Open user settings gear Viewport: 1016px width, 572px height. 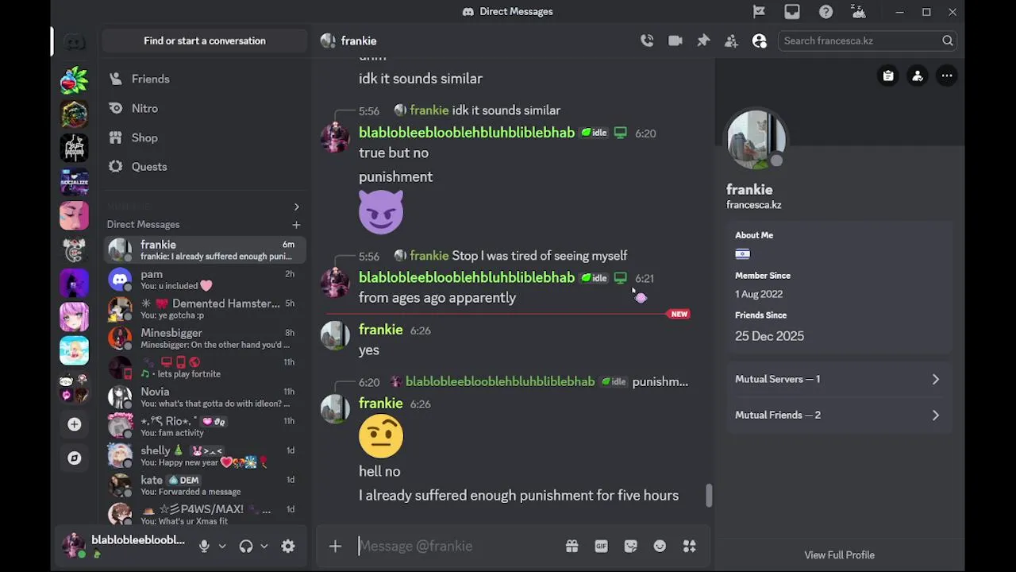(x=288, y=546)
